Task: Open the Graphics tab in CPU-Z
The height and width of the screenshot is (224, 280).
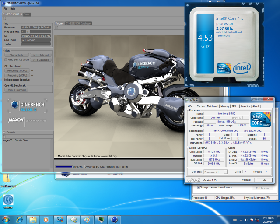Action: [x=245, y=106]
